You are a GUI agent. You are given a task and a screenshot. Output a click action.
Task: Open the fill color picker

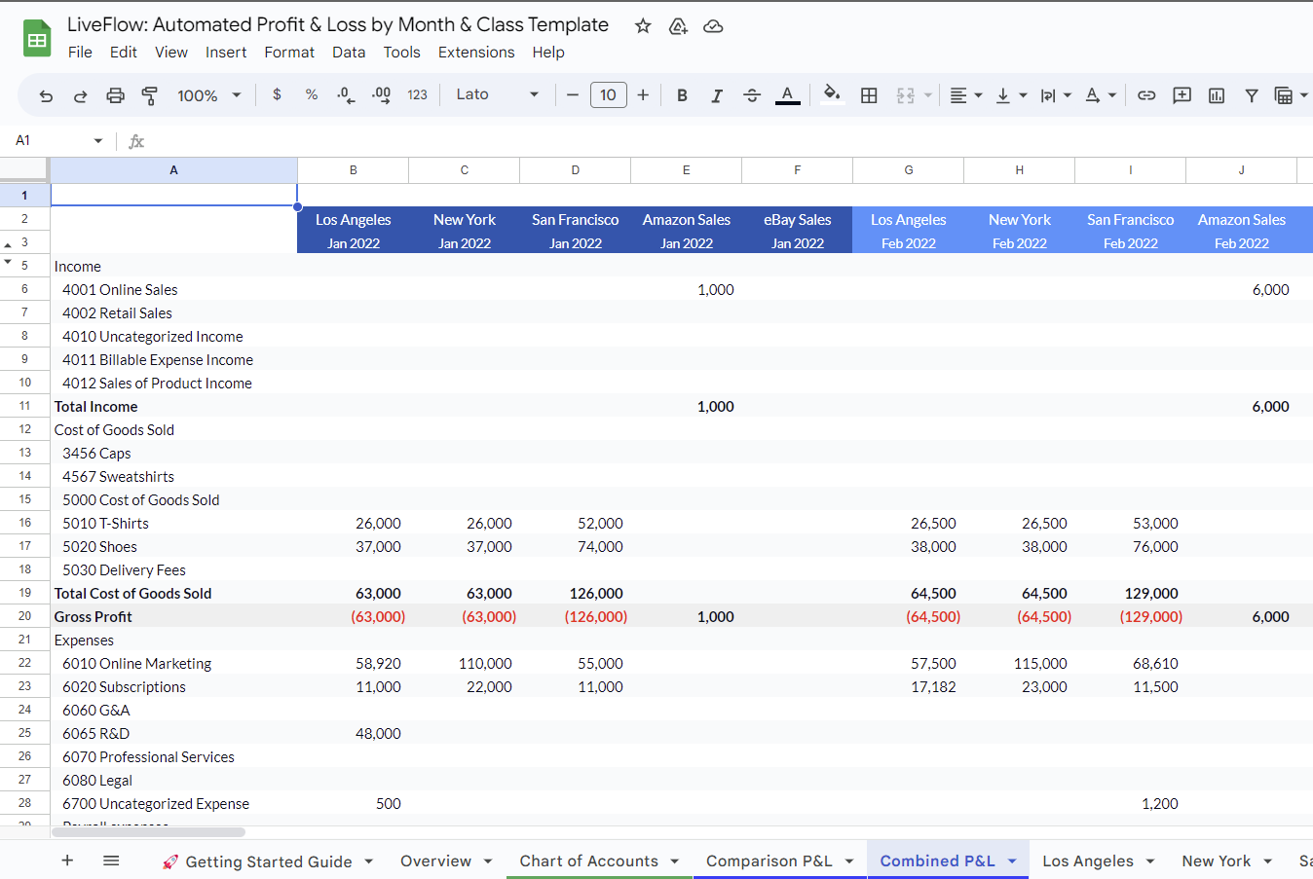click(x=831, y=94)
